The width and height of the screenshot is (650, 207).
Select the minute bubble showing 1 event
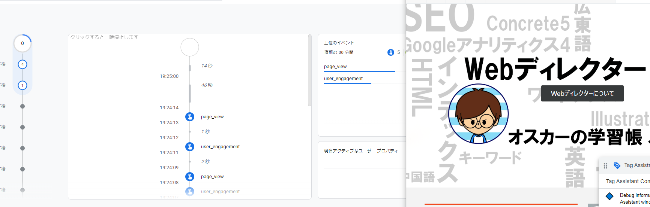pyautogui.click(x=23, y=85)
